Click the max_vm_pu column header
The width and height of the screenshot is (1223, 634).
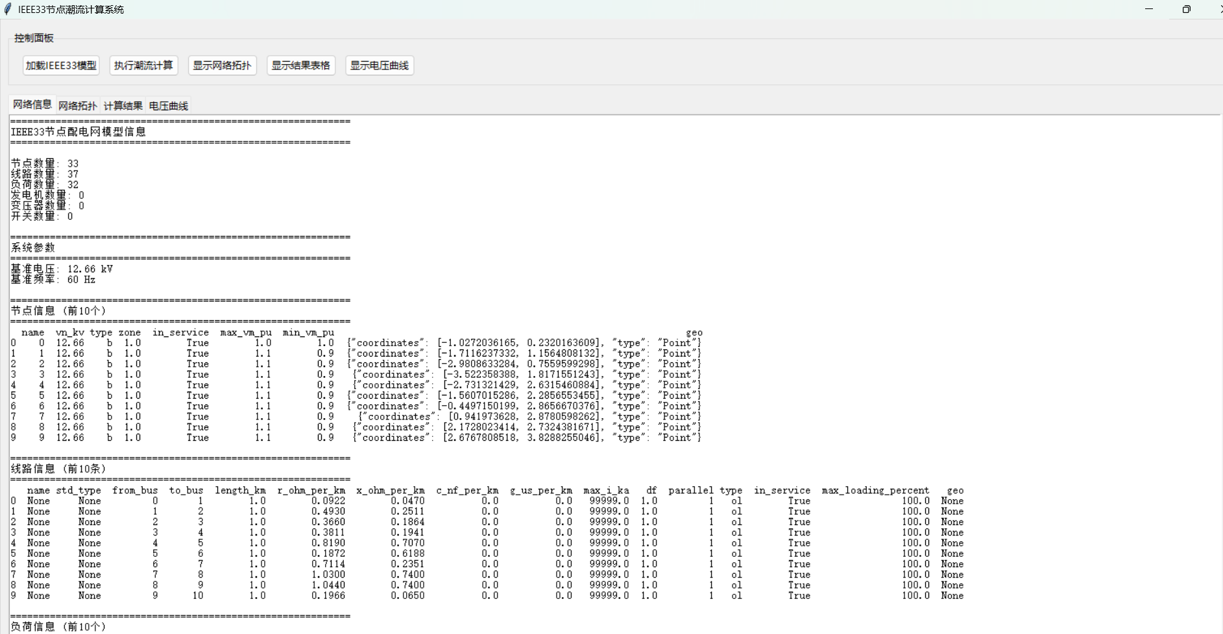point(246,333)
